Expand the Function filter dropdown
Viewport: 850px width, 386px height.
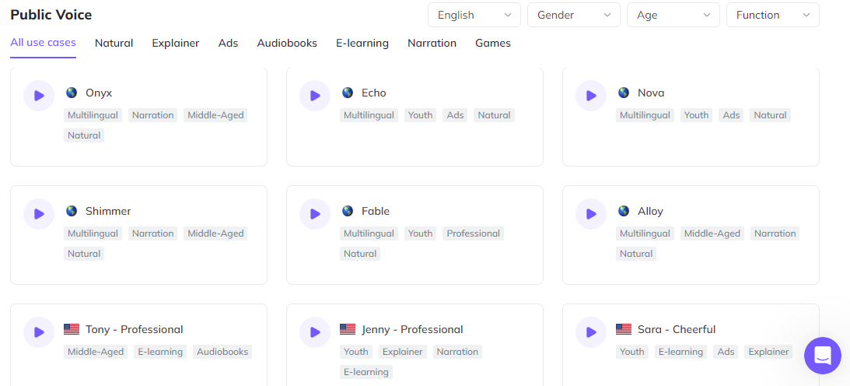click(x=773, y=16)
